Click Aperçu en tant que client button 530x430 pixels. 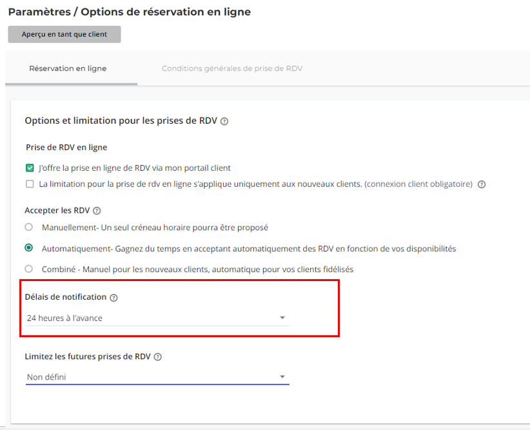tap(64, 34)
